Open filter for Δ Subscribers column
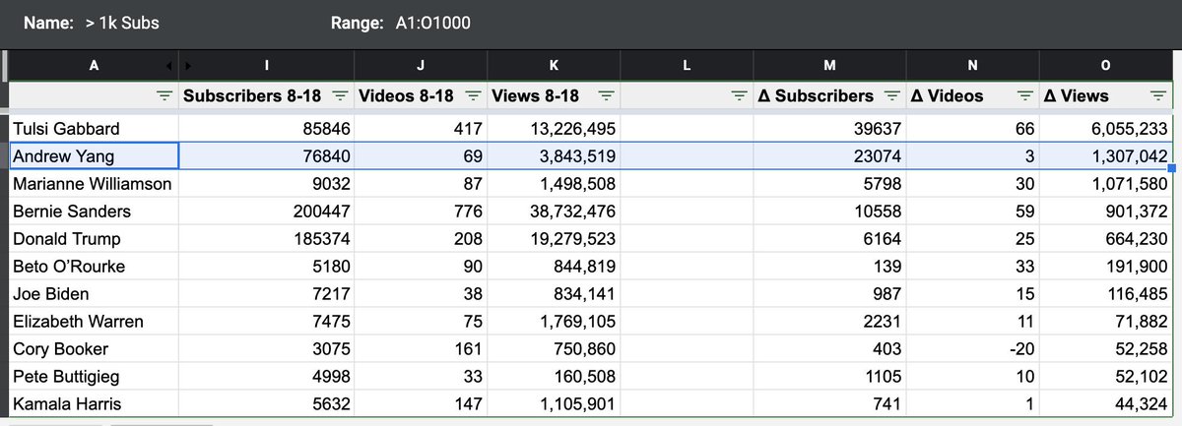This screenshot has width=1182, height=426. 892,95
